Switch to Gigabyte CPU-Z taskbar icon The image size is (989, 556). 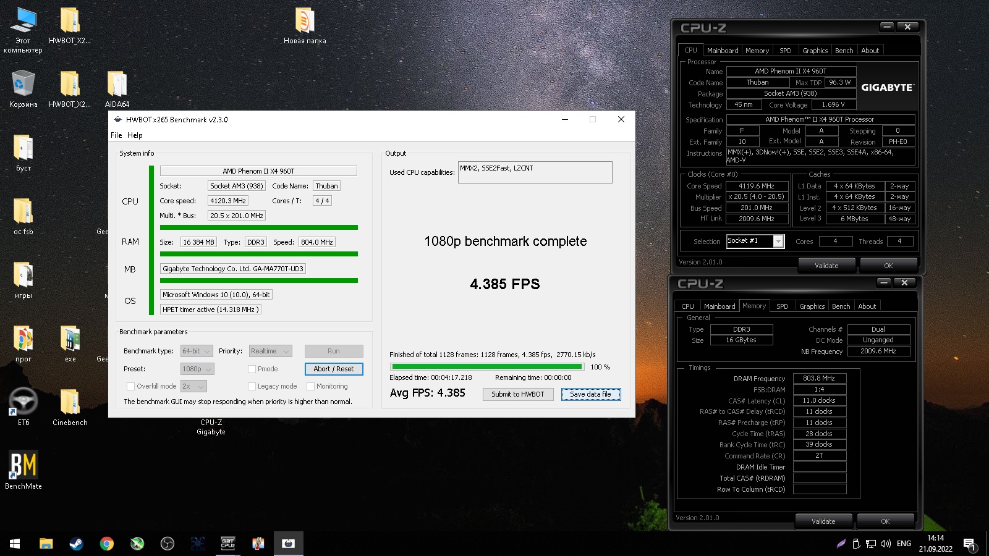coord(228,544)
